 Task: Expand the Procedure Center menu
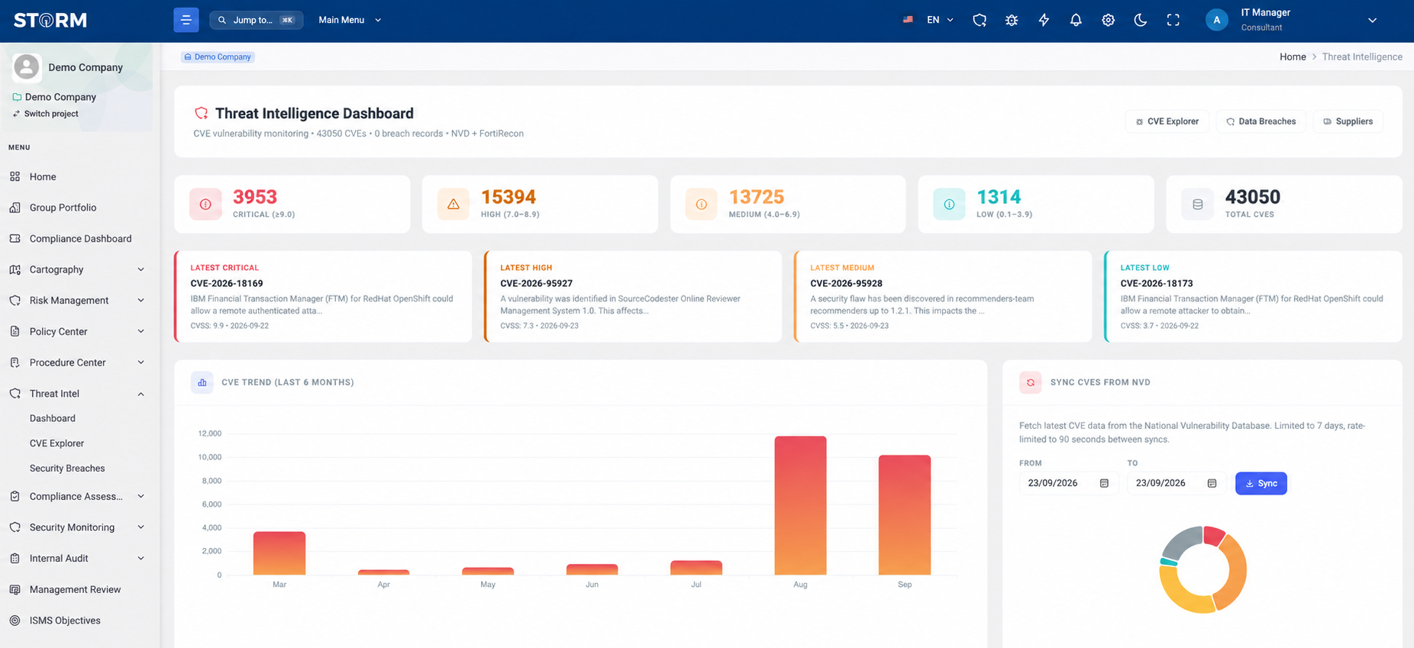click(76, 363)
